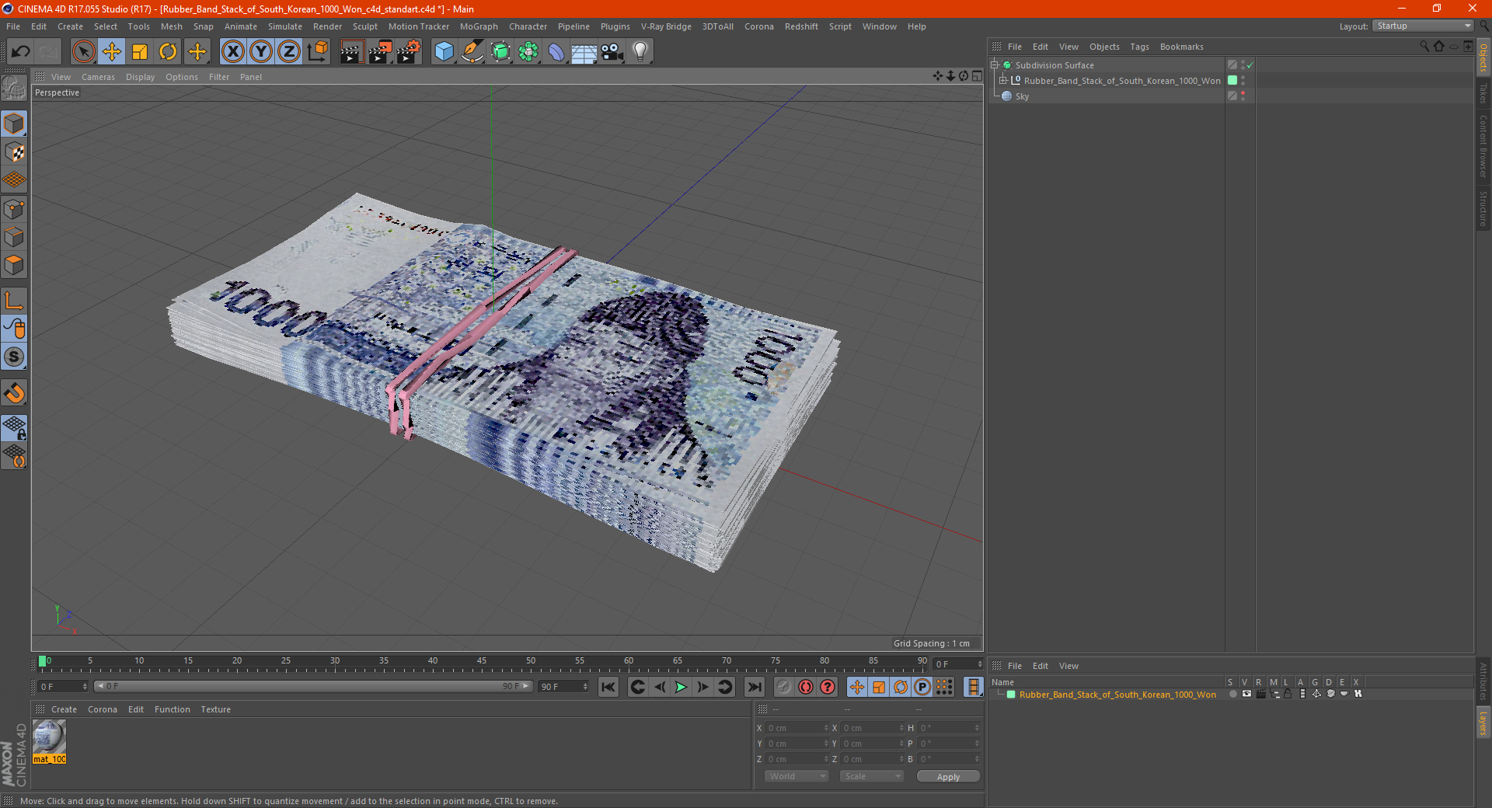
Task: Open the Layout Startup dropdown
Action: pos(1424,26)
